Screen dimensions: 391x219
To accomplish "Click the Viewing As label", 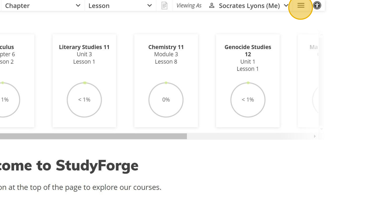I will 189,6.
